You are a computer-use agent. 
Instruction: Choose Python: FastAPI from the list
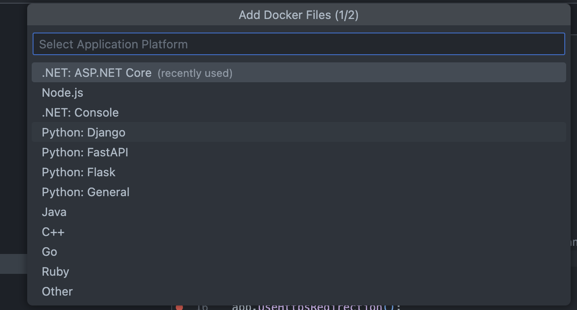85,152
